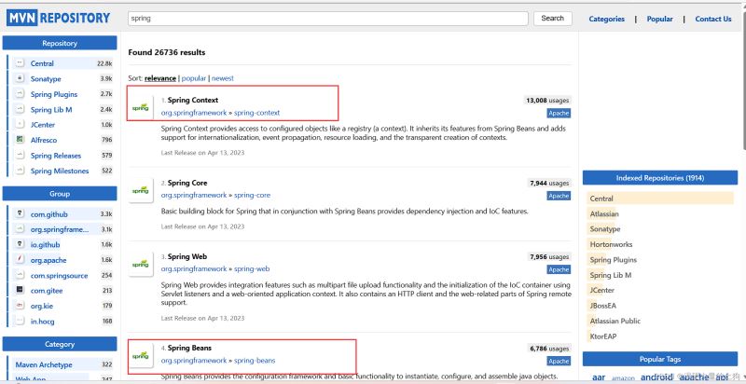Click the Spring Core logo thumbnail
746x384 pixels.
tap(141, 190)
